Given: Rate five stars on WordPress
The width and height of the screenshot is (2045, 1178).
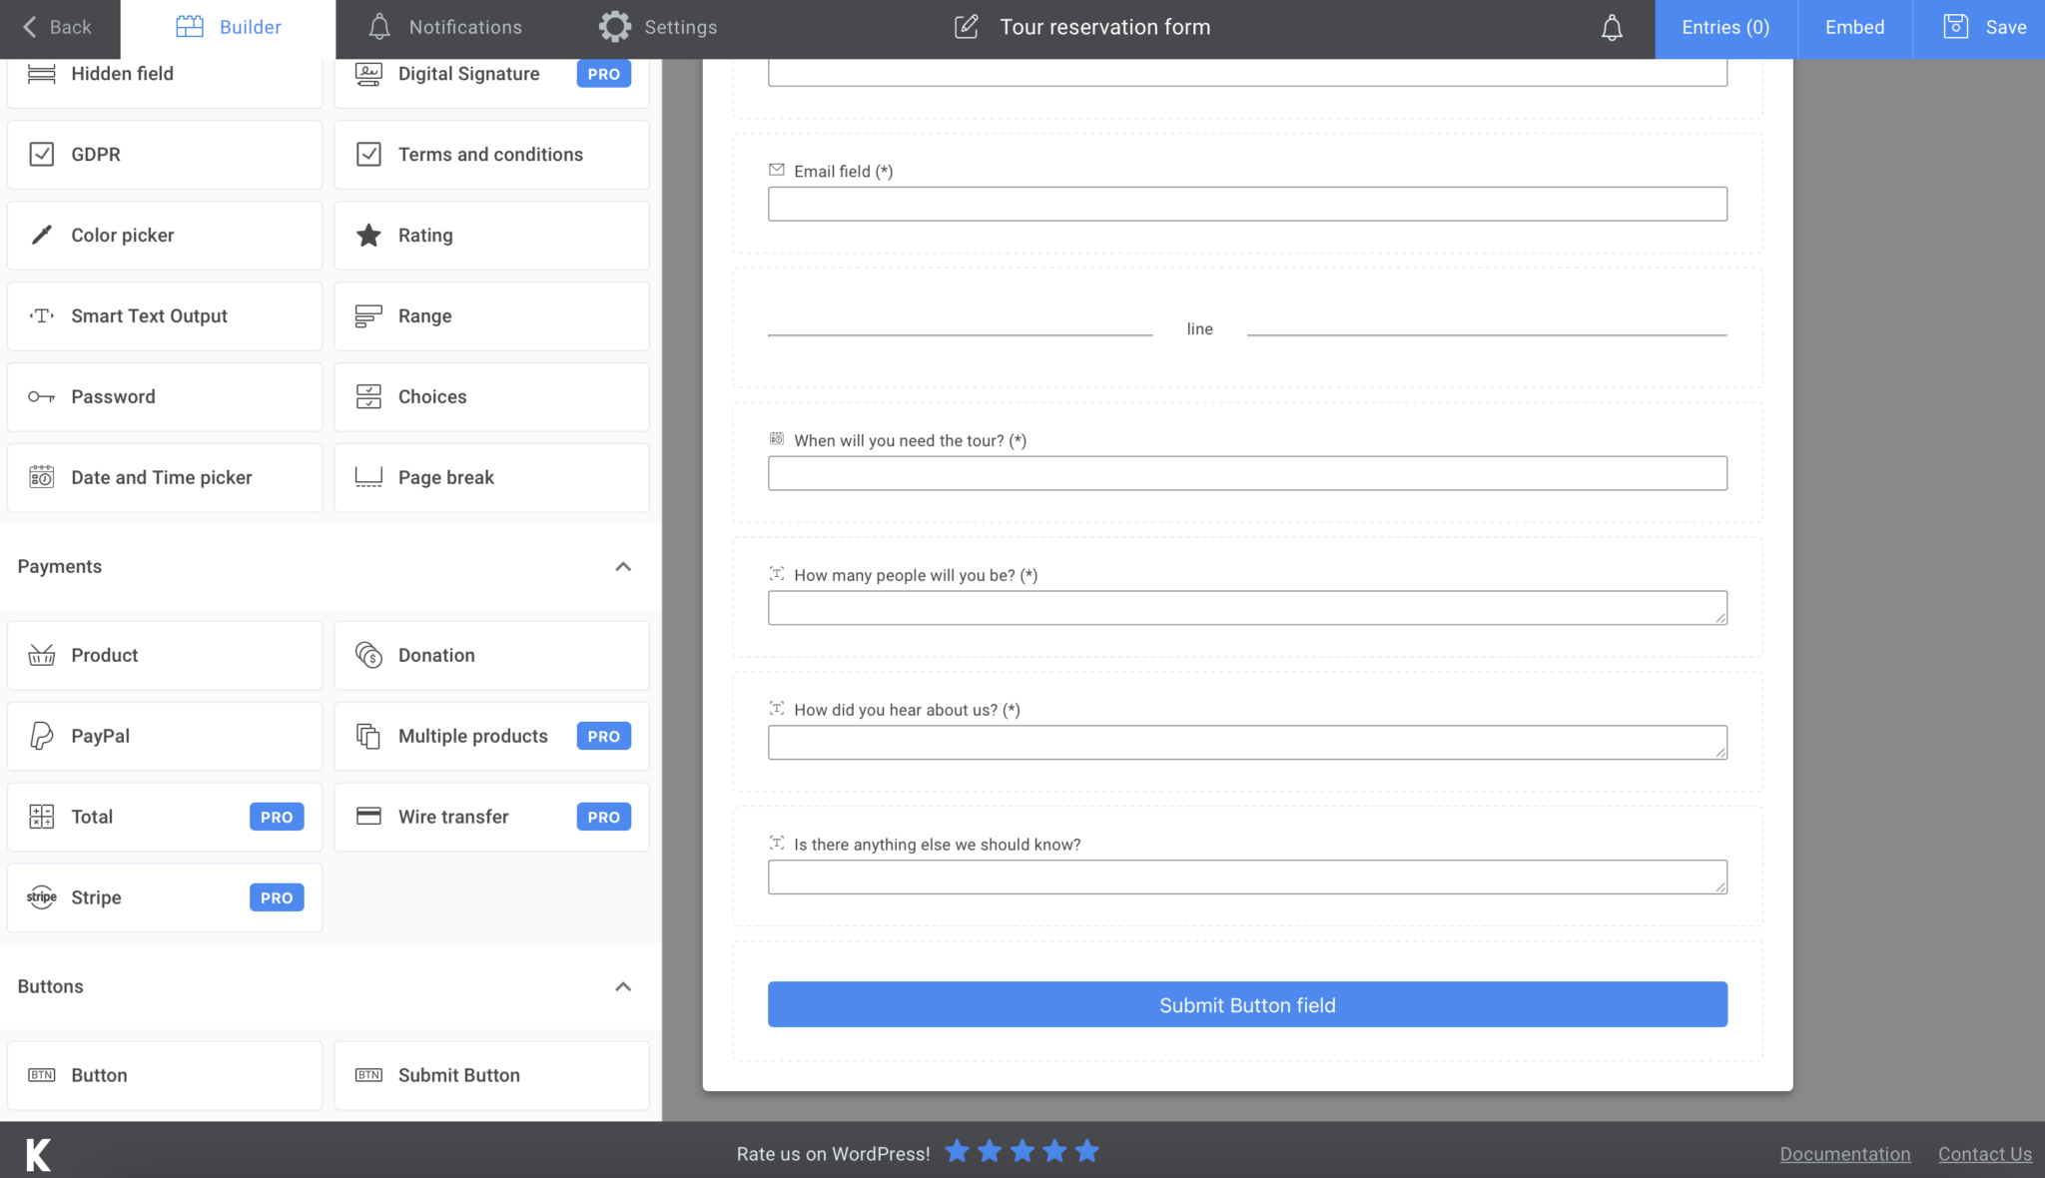Looking at the screenshot, I should [x=1087, y=1151].
